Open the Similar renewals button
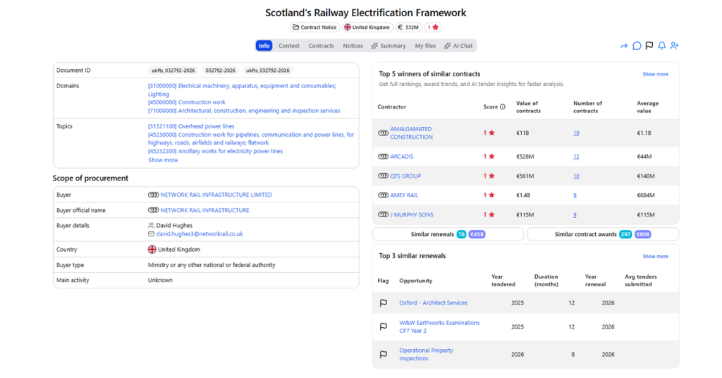The image size is (722, 378). [x=448, y=234]
